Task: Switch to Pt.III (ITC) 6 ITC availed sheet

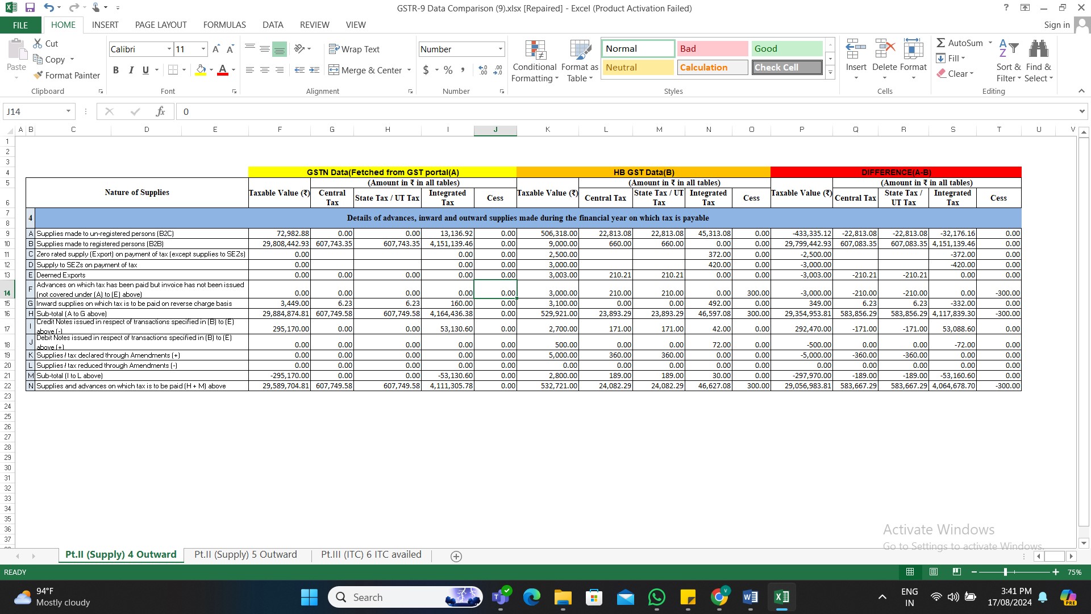Action: (x=371, y=555)
